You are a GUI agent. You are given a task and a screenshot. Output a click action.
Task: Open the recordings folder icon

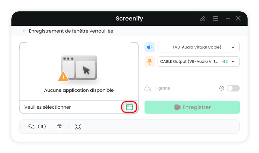click(31, 127)
